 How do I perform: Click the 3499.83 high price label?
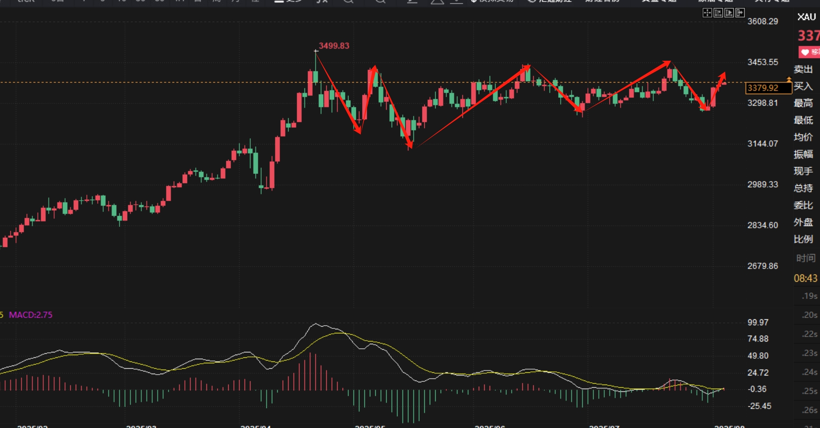pos(334,46)
